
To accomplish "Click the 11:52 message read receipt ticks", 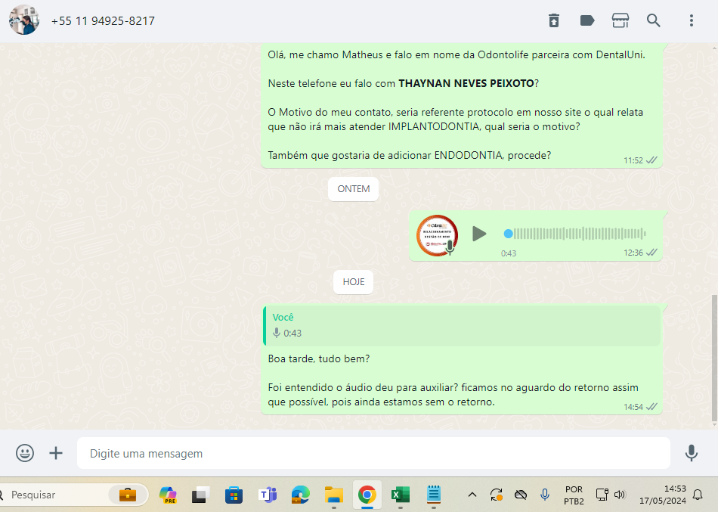I will click(x=651, y=160).
